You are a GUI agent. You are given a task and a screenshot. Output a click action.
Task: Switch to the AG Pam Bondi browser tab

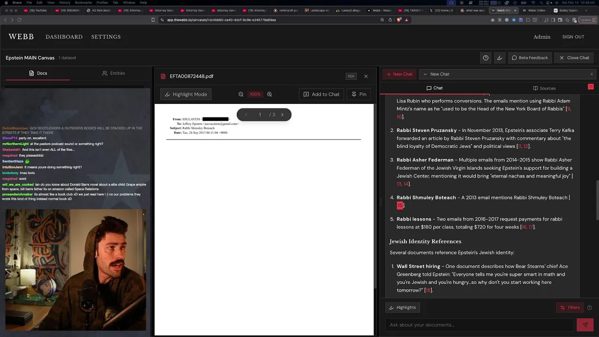coord(98,10)
